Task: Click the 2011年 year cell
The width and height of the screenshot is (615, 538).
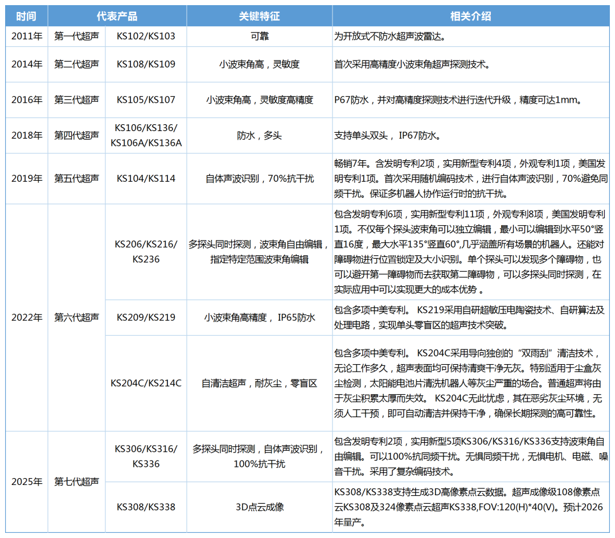Action: [27, 36]
